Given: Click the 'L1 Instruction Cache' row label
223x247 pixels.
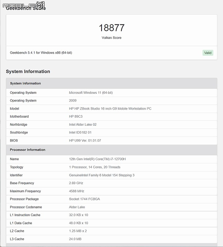Looking at the screenshot, I should pos(25,215).
